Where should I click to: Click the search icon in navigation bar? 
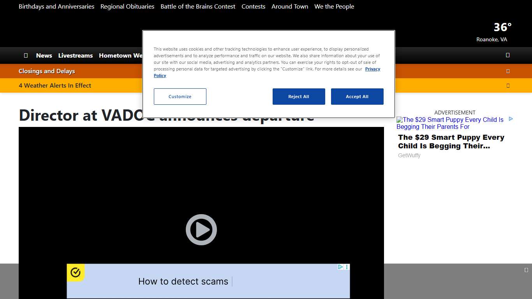click(507, 55)
